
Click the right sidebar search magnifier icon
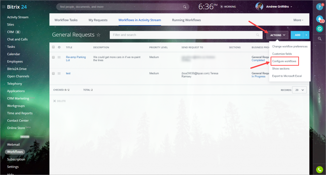pyautogui.click(x=320, y=39)
